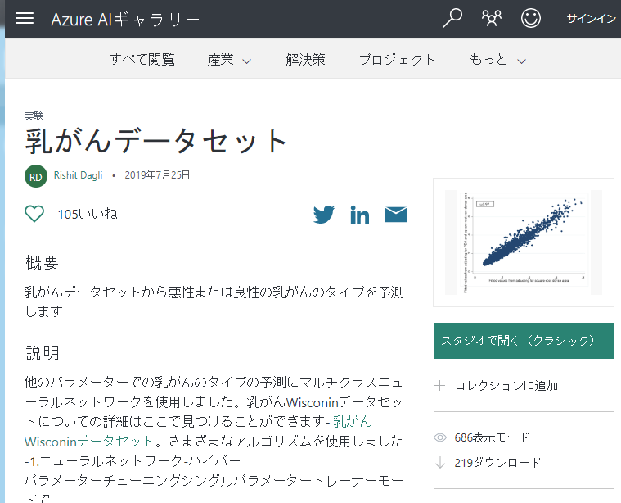Click the 219ダウンロード count text
Screen dimensions: 621x503
coord(497,463)
